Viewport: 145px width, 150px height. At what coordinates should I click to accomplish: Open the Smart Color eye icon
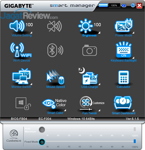pyautogui.click(x=49, y=104)
